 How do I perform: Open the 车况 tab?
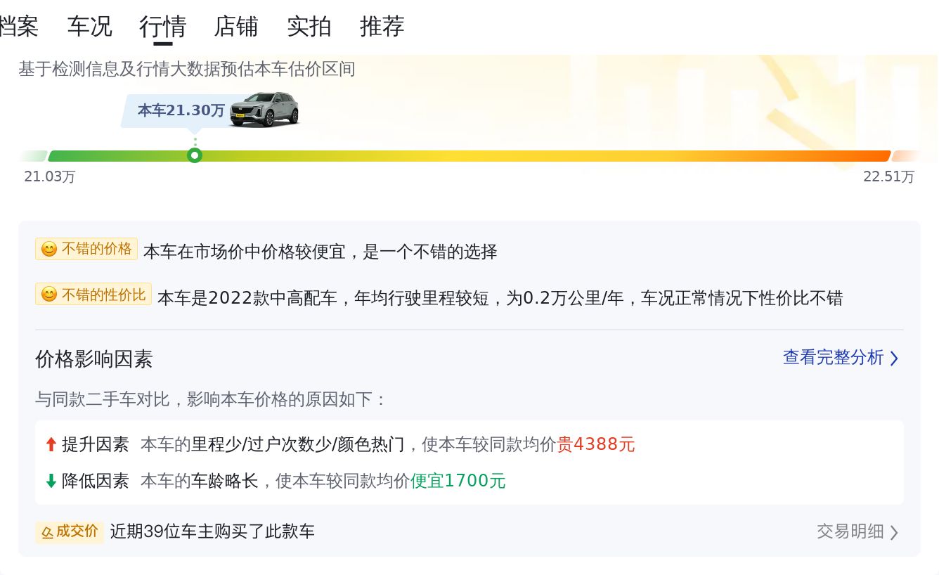90,27
